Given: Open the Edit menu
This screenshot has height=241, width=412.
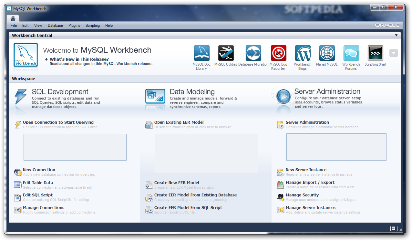Looking at the screenshot, I should tap(26, 26).
